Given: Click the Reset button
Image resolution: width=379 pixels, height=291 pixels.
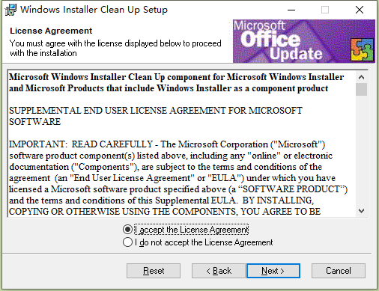Looking at the screenshot, I should (154, 271).
